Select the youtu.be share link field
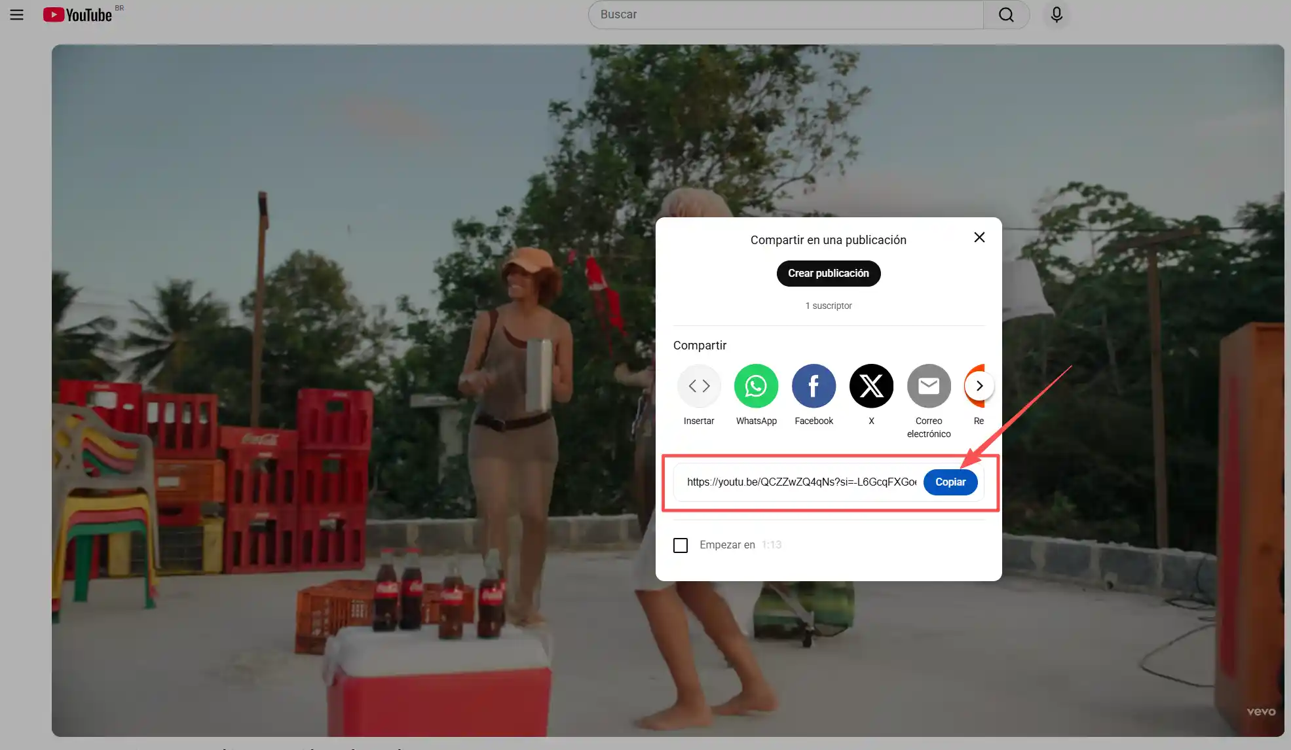Screen dimensions: 1291x750 (800, 482)
